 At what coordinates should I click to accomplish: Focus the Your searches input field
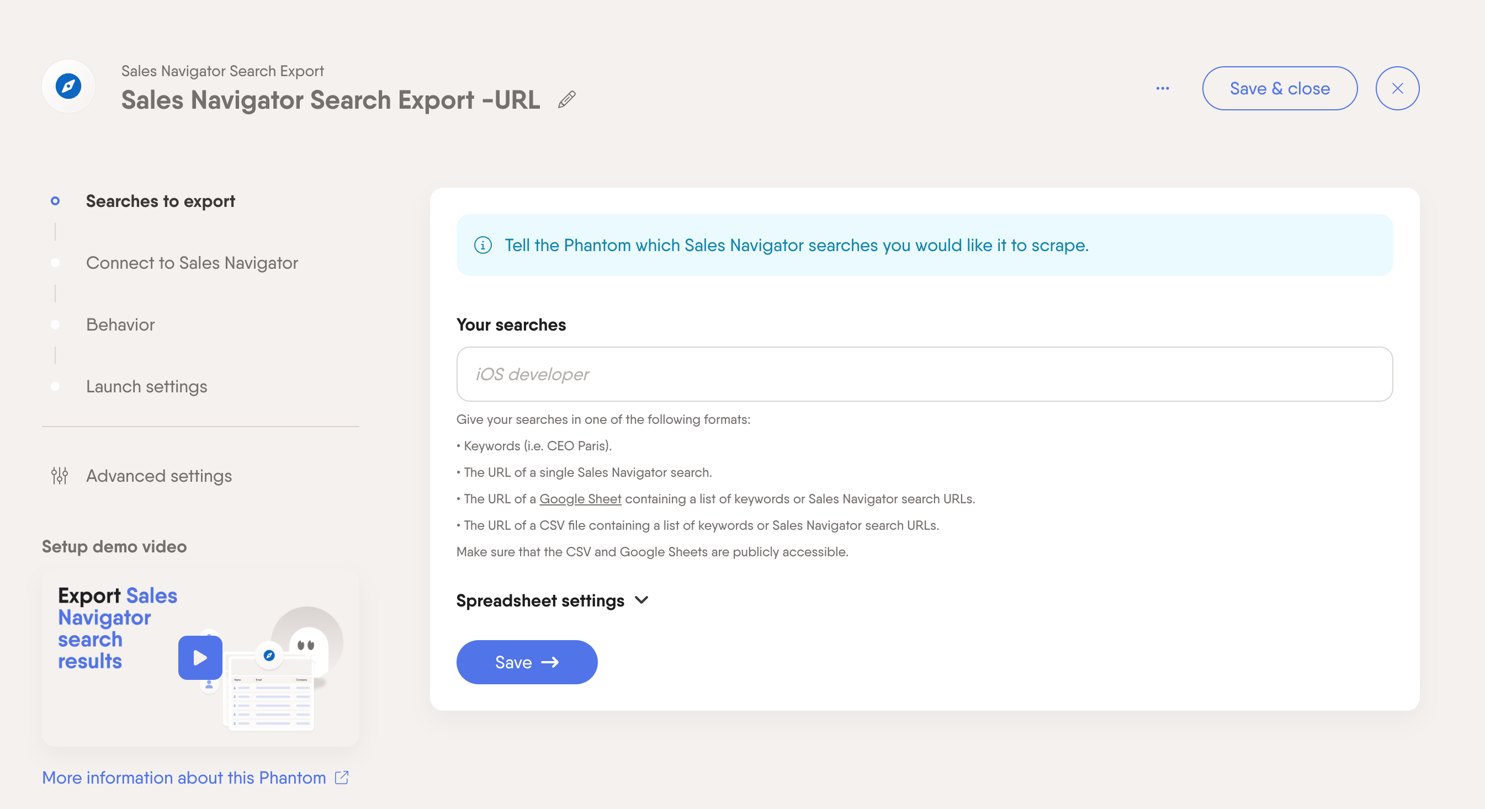click(x=924, y=374)
